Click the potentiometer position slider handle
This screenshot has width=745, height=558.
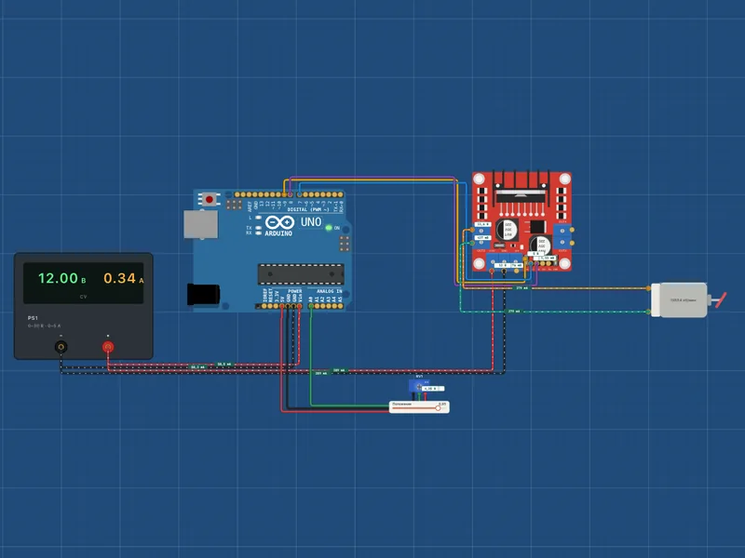click(x=438, y=408)
